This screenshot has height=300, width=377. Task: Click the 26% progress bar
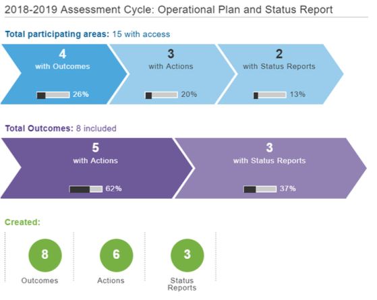(x=53, y=95)
